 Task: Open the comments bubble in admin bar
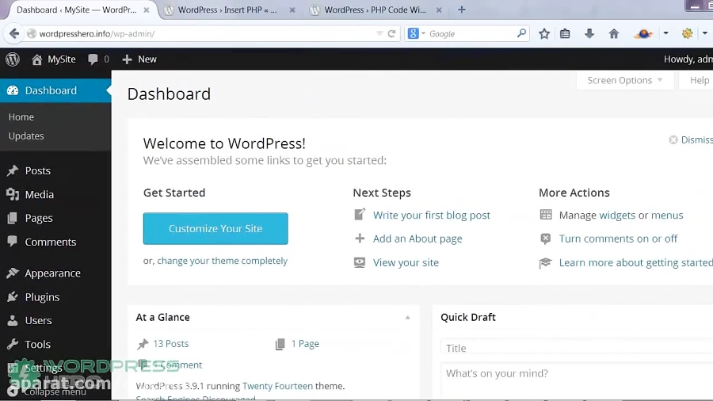[93, 59]
